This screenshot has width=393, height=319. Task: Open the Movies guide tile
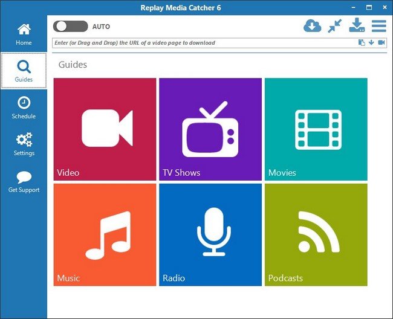(x=316, y=129)
